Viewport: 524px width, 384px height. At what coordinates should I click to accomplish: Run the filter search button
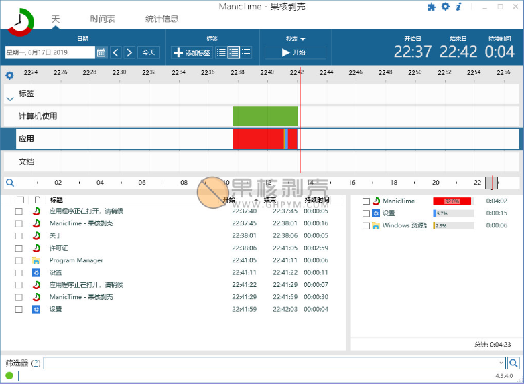(514, 363)
